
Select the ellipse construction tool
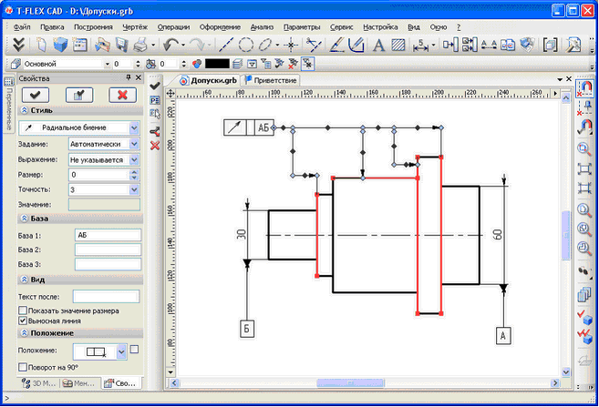pyautogui.click(x=265, y=45)
